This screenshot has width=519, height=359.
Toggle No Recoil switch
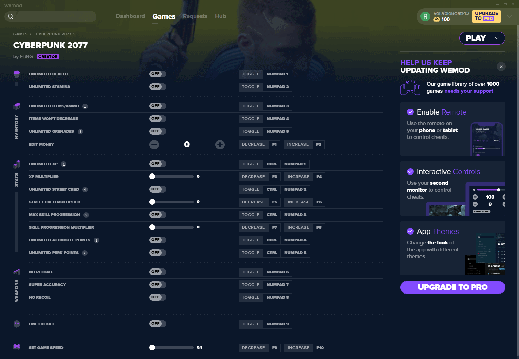click(x=158, y=297)
